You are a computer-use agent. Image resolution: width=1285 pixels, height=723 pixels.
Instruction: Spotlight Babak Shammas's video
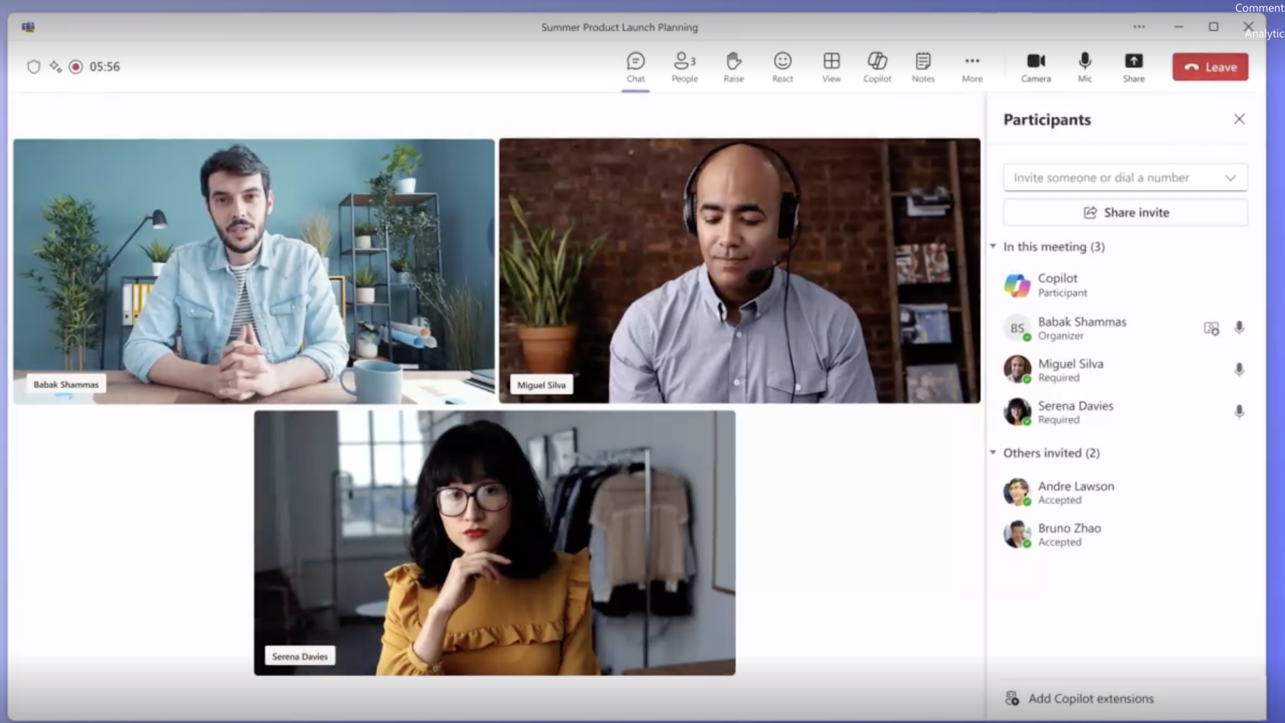click(x=1210, y=328)
